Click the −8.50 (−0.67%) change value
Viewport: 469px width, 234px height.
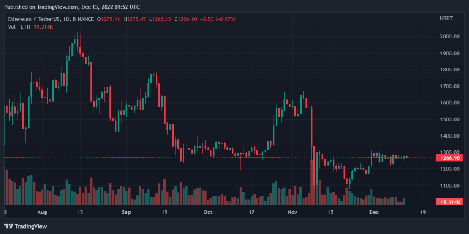pyautogui.click(x=218, y=19)
